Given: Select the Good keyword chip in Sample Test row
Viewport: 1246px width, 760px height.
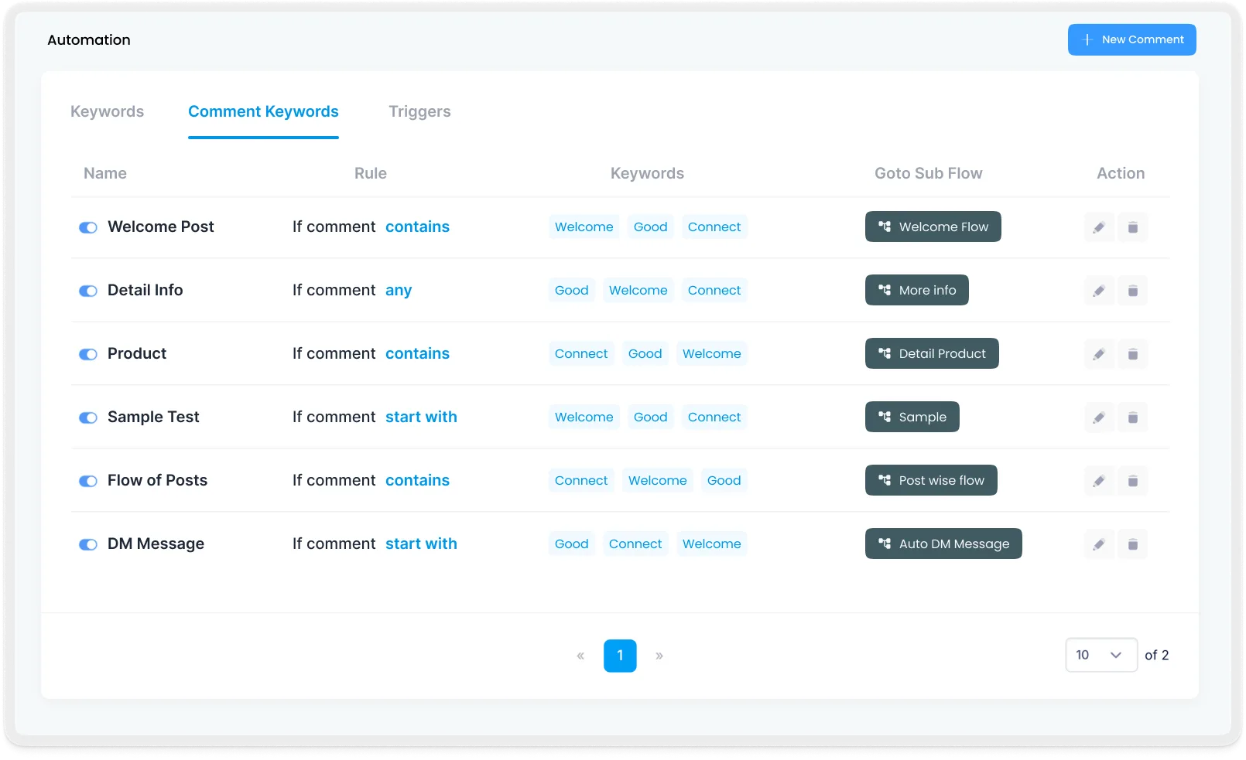Looking at the screenshot, I should coord(650,417).
